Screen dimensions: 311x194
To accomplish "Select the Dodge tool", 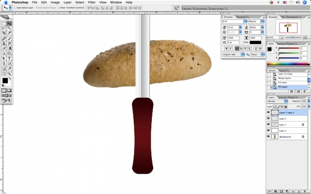I will coord(9,53).
